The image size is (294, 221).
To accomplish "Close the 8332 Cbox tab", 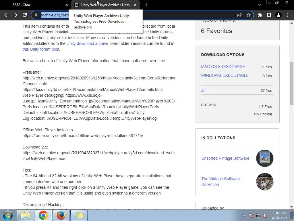I will coord(67,5).
